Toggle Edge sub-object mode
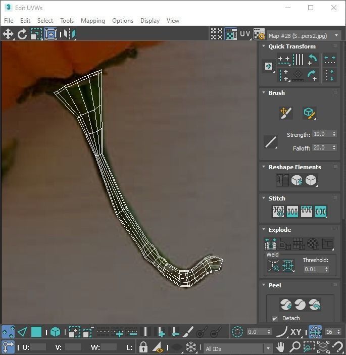Screen dimensions: 346x355 pyautogui.click(x=22, y=332)
